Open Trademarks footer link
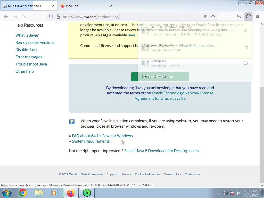This screenshot has height=198, width=264. (193, 174)
